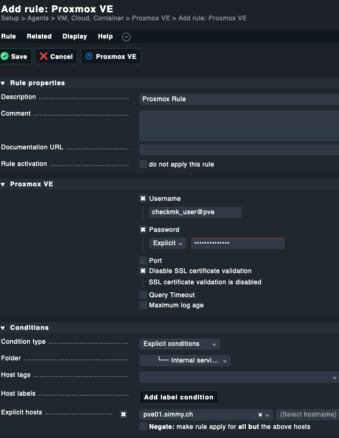Enable the Query Timeout checkbox
This screenshot has height=438, width=339.
[x=143, y=294]
